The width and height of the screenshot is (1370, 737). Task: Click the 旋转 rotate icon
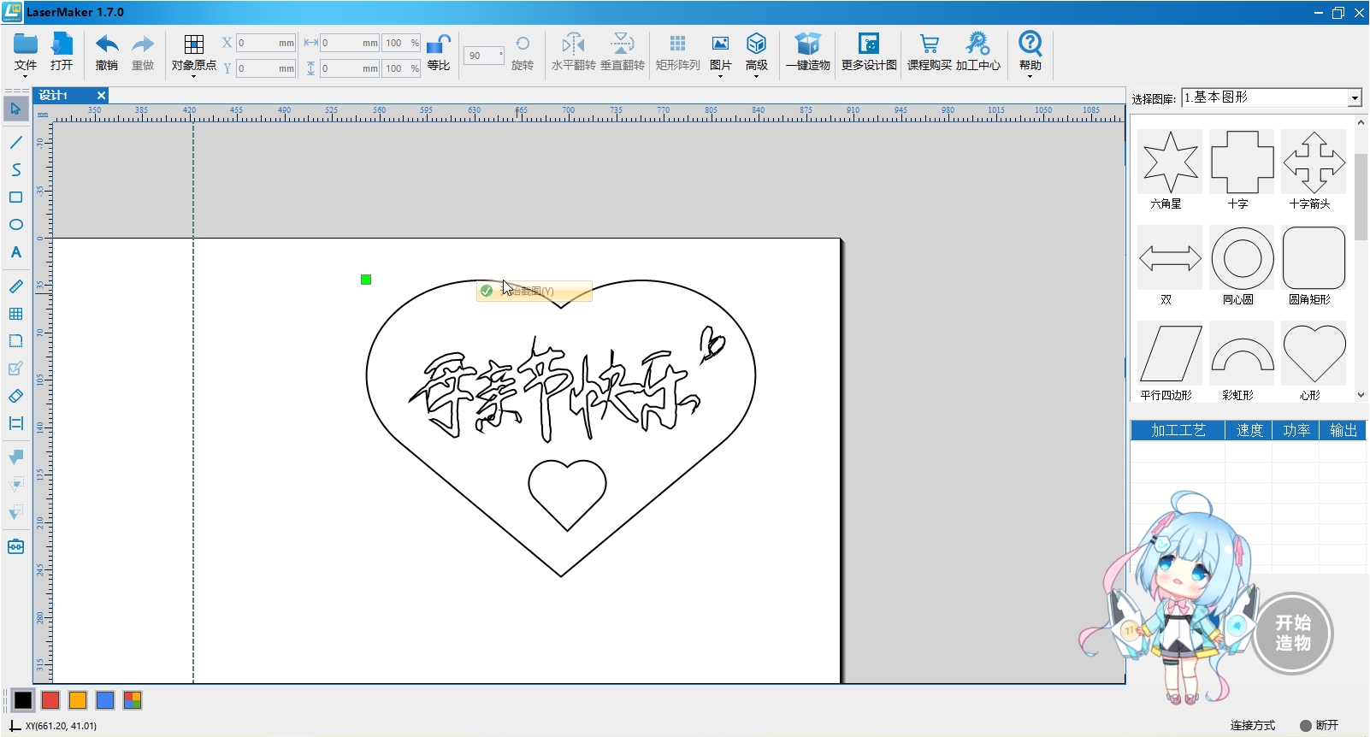point(523,44)
